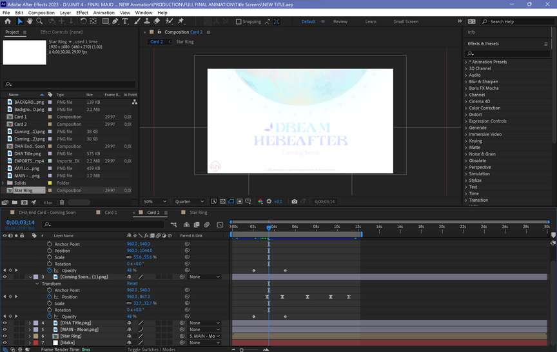Click the red label swatch of blakn layer
This screenshot has height=352, width=557.
click(36, 343)
